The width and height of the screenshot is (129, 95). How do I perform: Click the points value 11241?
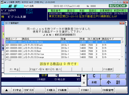[x=29, y=13]
